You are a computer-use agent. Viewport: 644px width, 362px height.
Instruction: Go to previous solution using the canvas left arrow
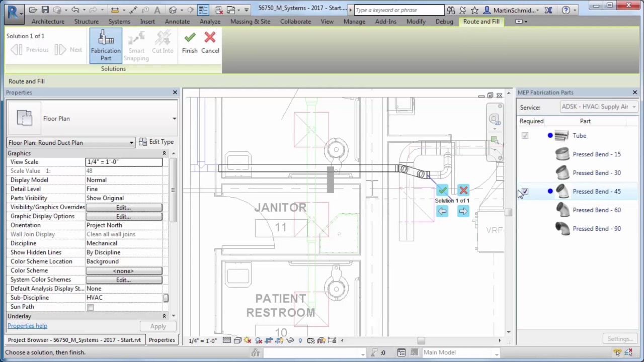442,211
